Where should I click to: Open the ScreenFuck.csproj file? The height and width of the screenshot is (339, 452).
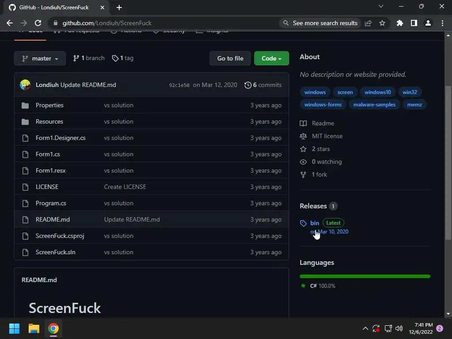[x=60, y=236]
